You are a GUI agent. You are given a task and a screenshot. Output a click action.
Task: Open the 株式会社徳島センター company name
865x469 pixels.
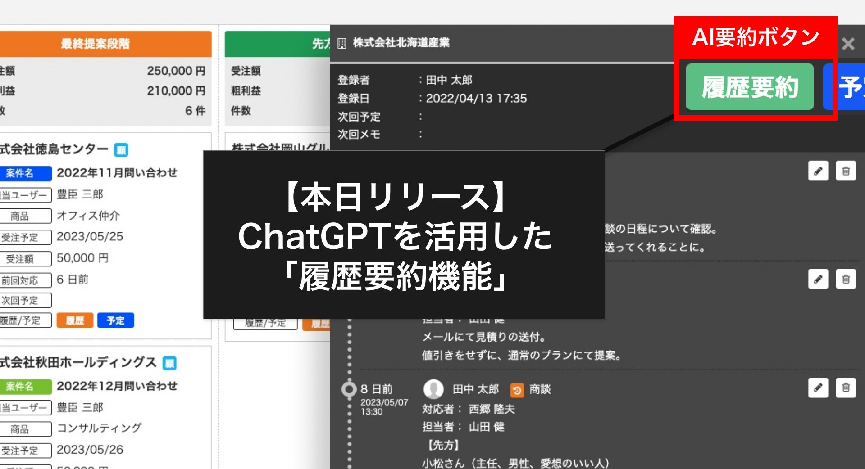(54, 149)
